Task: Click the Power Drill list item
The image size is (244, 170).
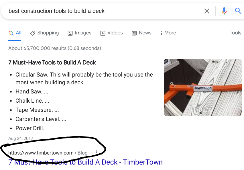Action: pyautogui.click(x=30, y=128)
